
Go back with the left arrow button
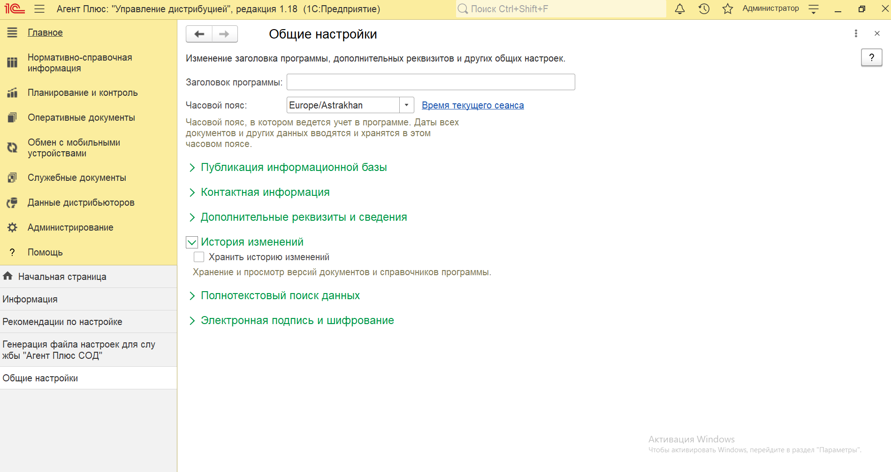(199, 34)
